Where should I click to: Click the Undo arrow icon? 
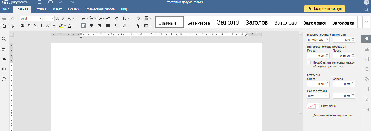point(61,2)
